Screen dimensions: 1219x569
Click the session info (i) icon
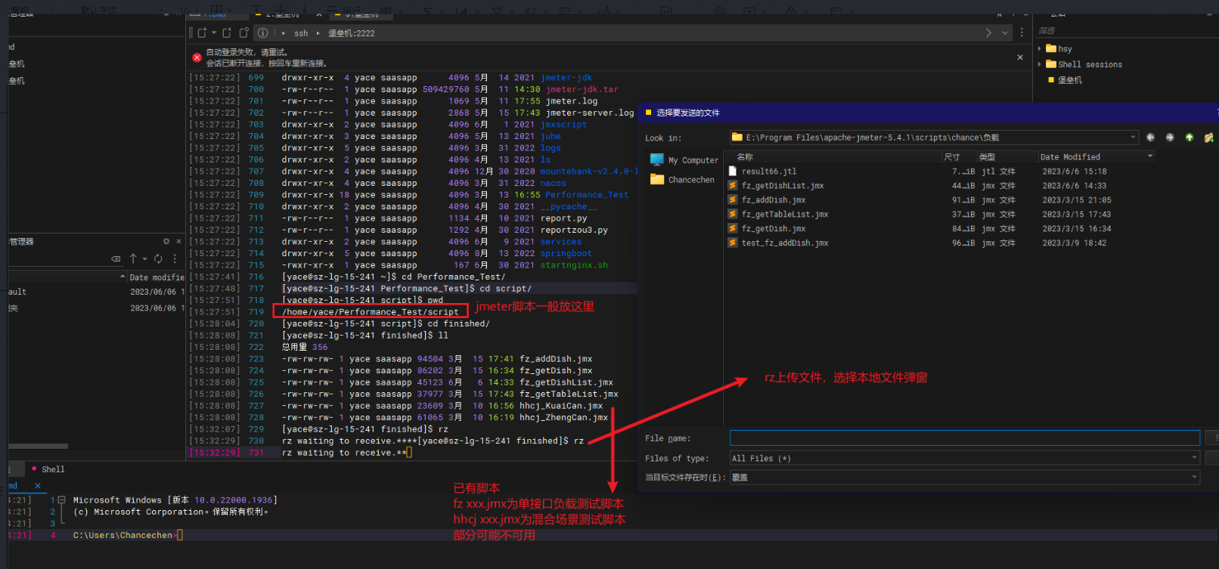tap(262, 32)
